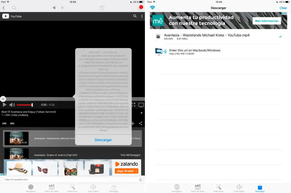Open Audio Editor tab in right window
The image size is (291, 193).
pos(239,188)
